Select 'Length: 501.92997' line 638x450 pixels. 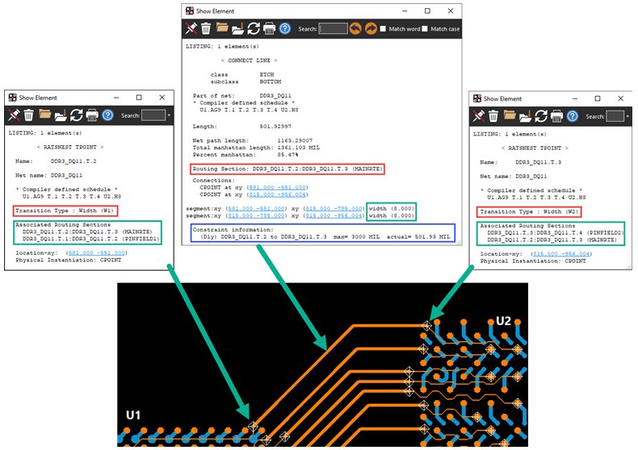(242, 127)
